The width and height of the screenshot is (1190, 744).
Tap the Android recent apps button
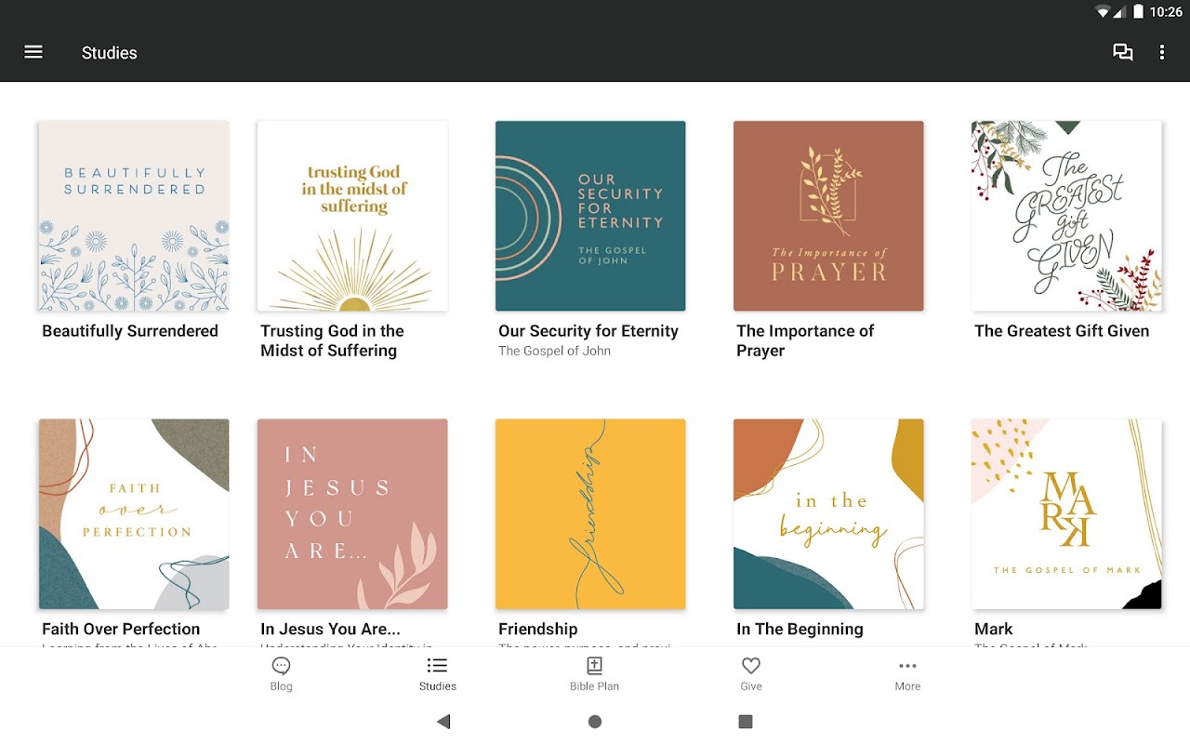(x=745, y=721)
